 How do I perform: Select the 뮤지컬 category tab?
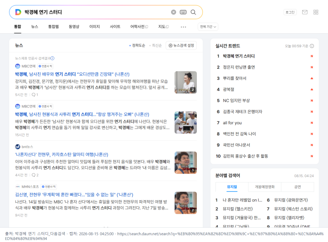(x=232, y=187)
